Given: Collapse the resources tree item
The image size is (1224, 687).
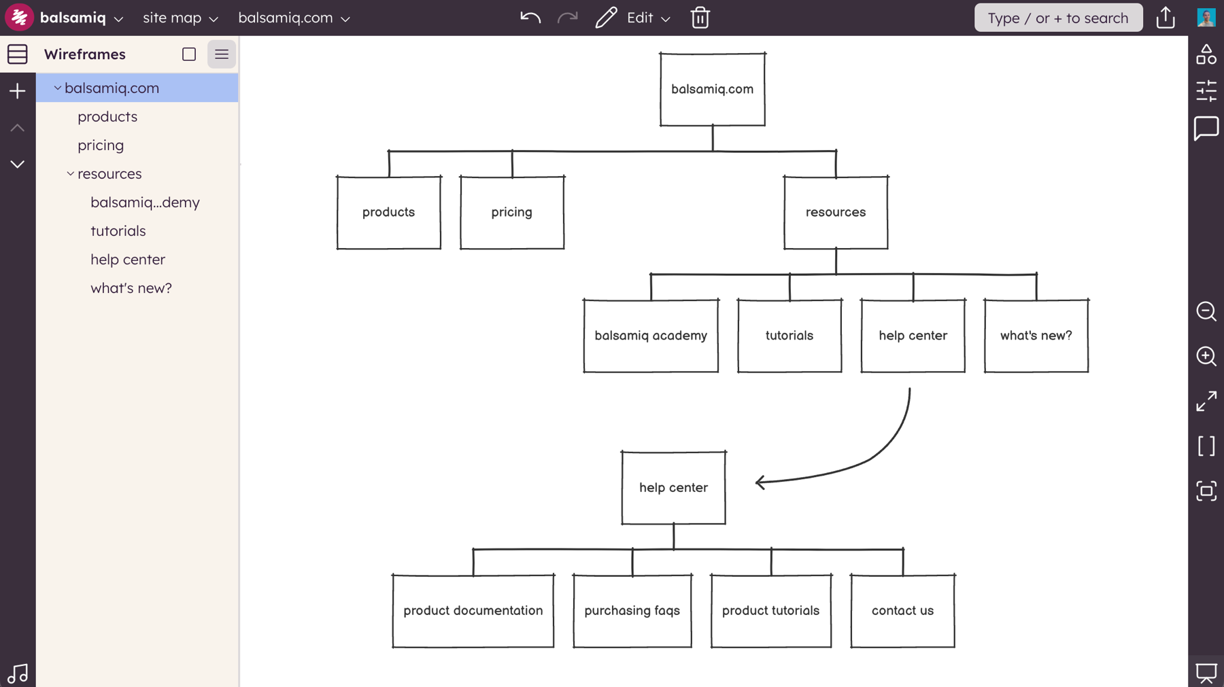Looking at the screenshot, I should point(70,174).
